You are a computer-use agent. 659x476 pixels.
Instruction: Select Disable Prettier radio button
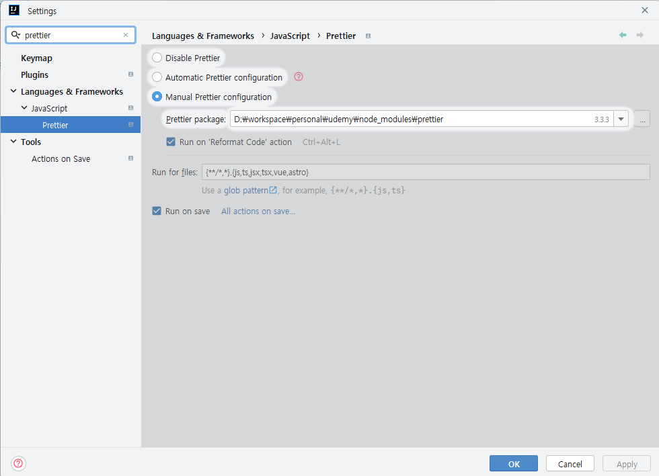(157, 58)
